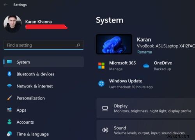Click the System page heading
The height and width of the screenshot is (140, 195).
[x=110, y=20]
